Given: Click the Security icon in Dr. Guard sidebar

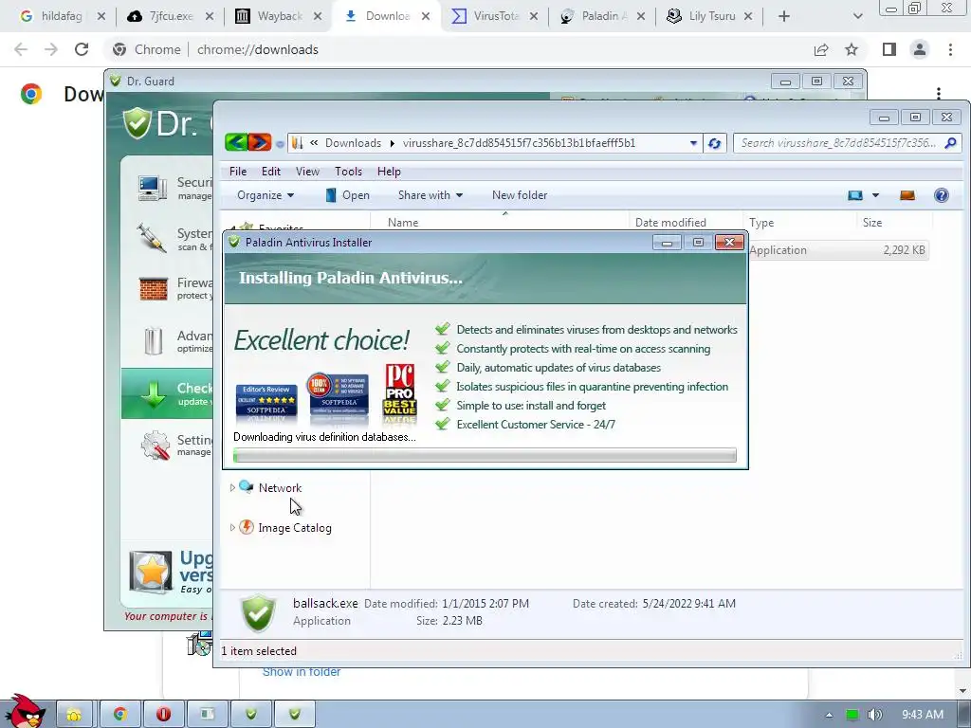Looking at the screenshot, I should tap(153, 188).
